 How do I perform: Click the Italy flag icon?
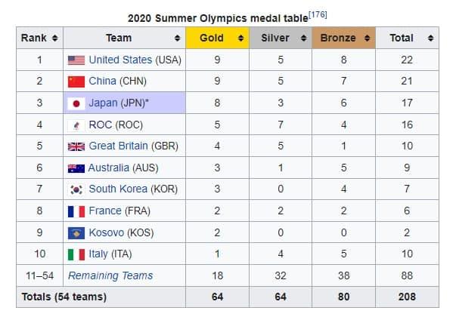point(76,254)
